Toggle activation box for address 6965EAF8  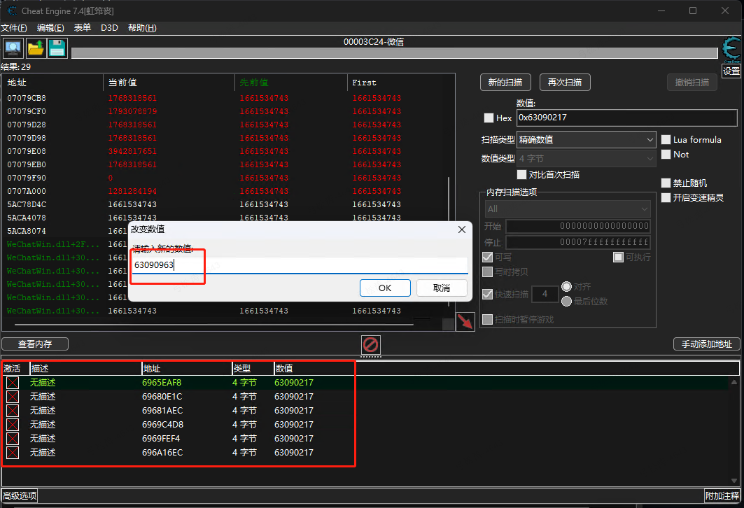click(x=13, y=383)
